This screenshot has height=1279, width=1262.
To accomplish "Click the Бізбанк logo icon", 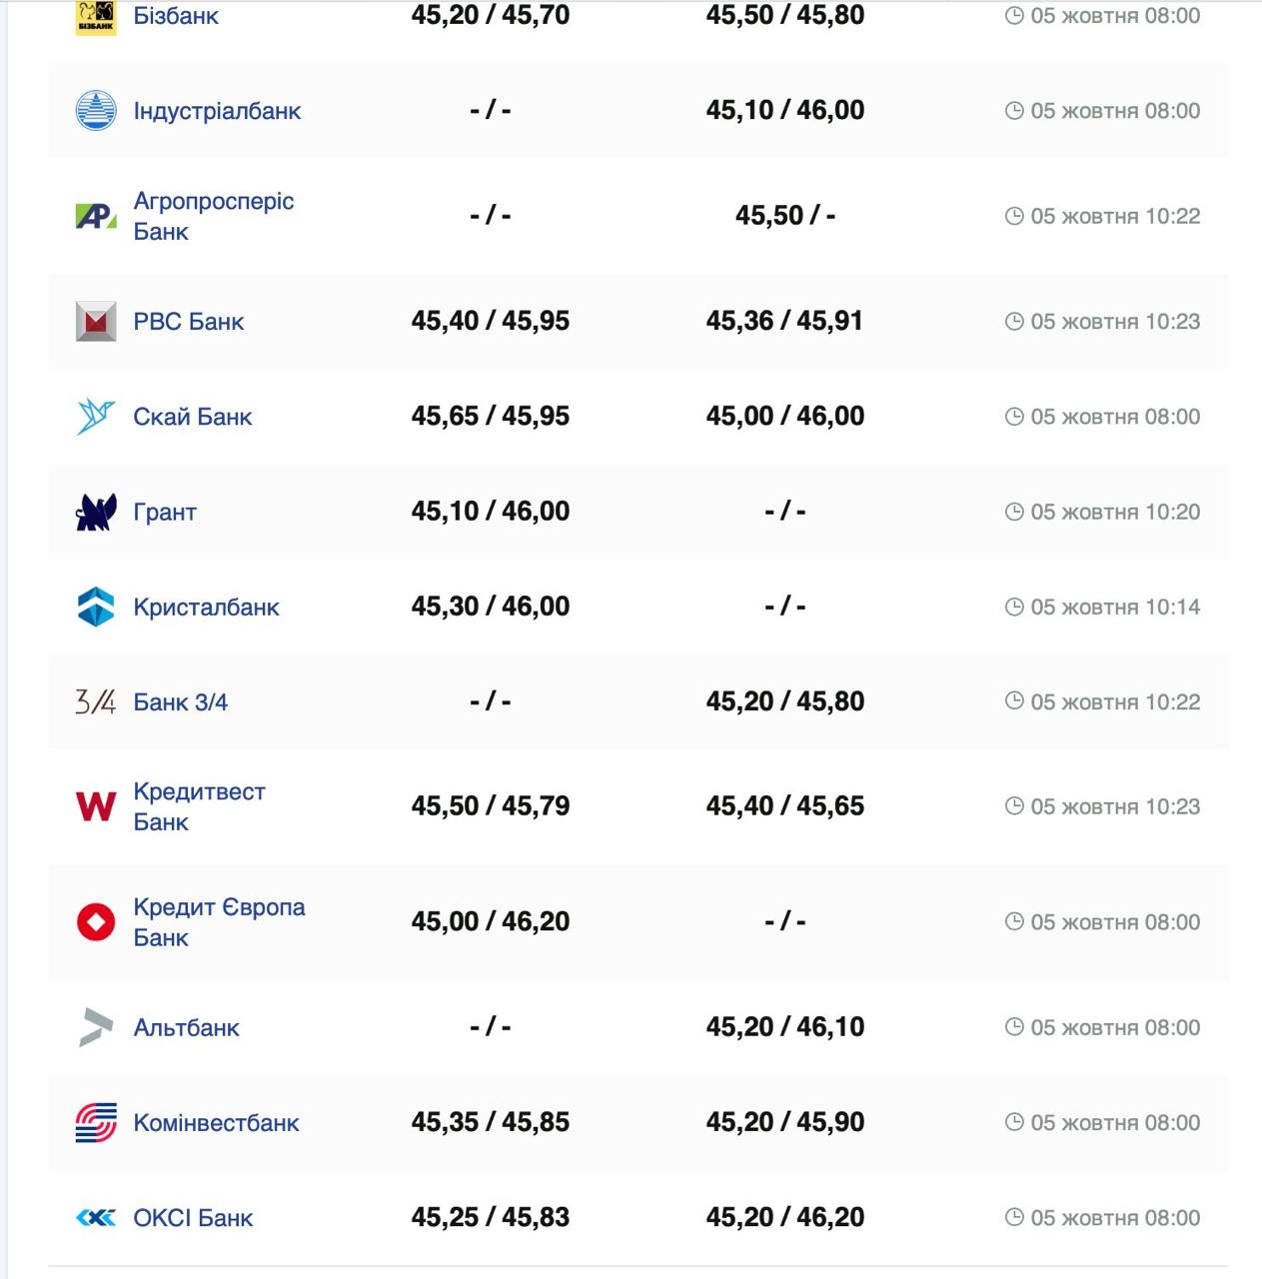I will (x=96, y=16).
